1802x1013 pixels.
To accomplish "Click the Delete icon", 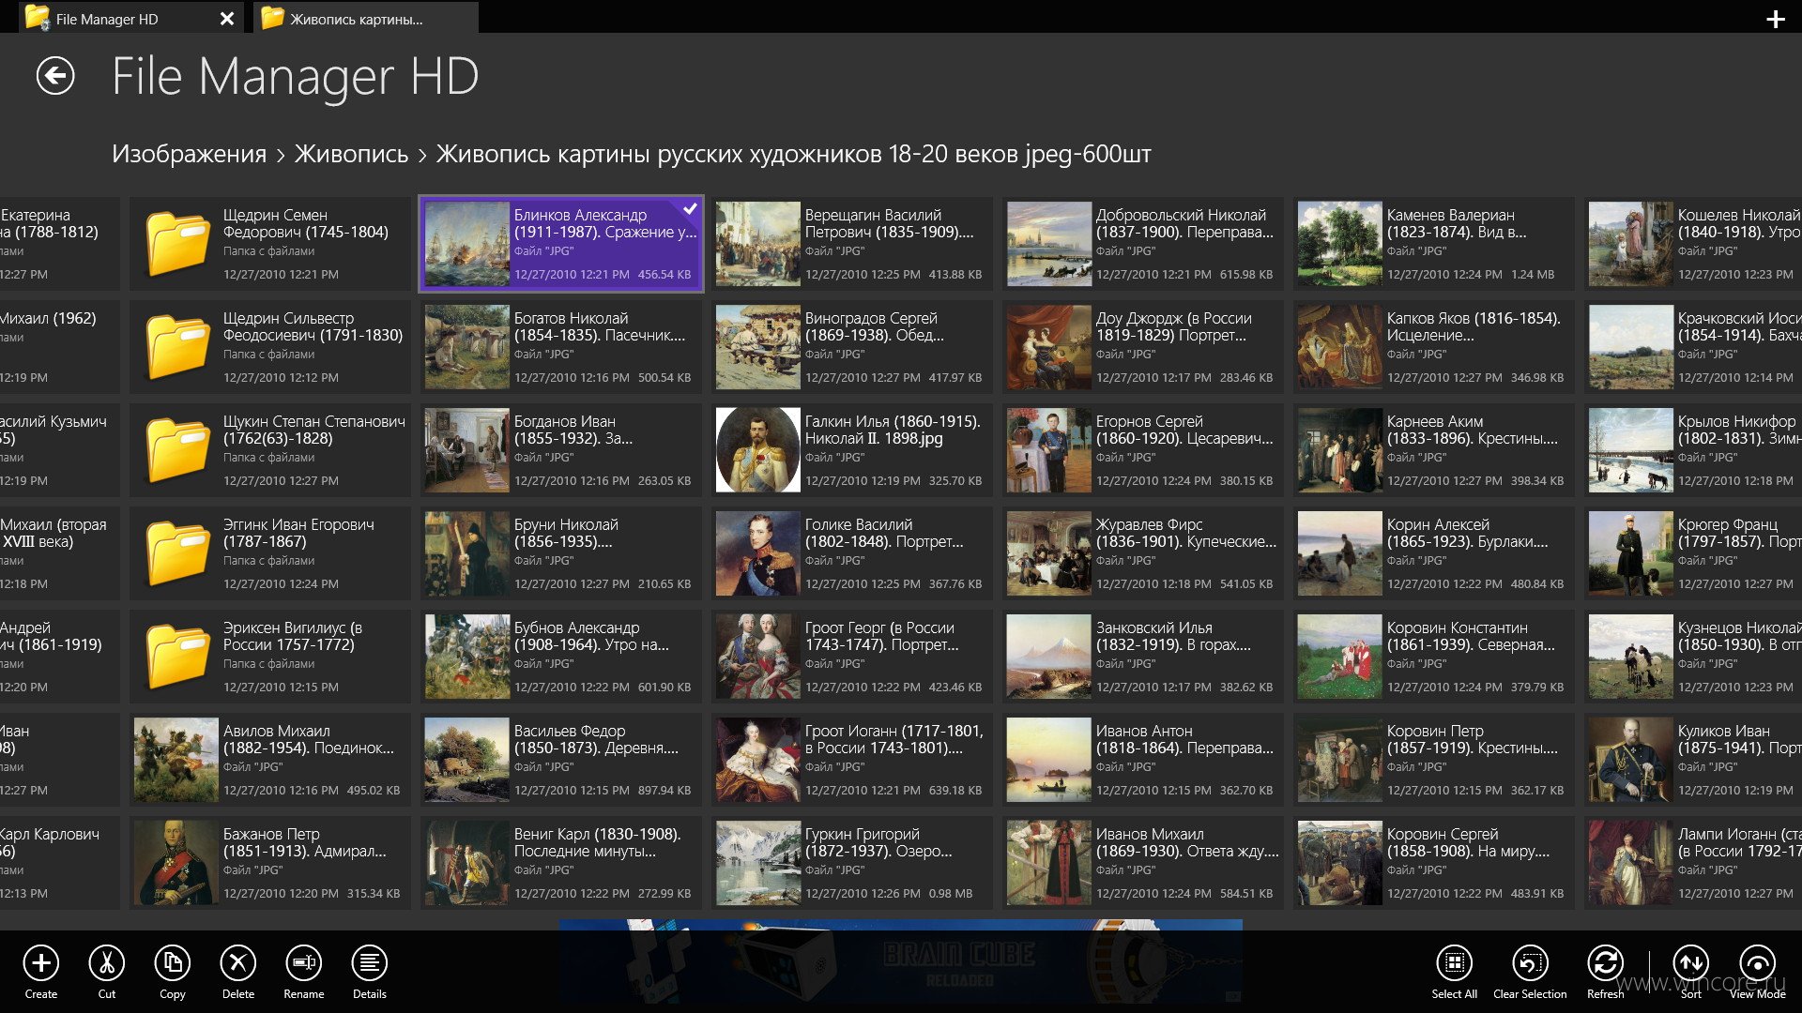I will [238, 963].
